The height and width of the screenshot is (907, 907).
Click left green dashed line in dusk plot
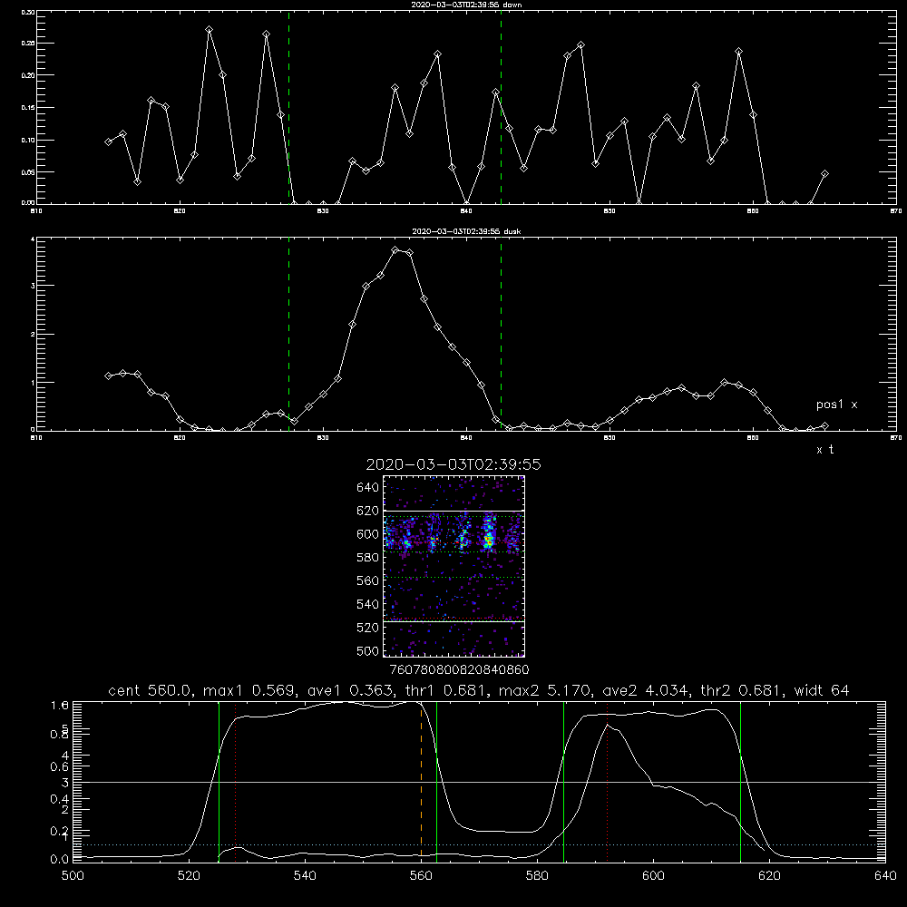288,334
